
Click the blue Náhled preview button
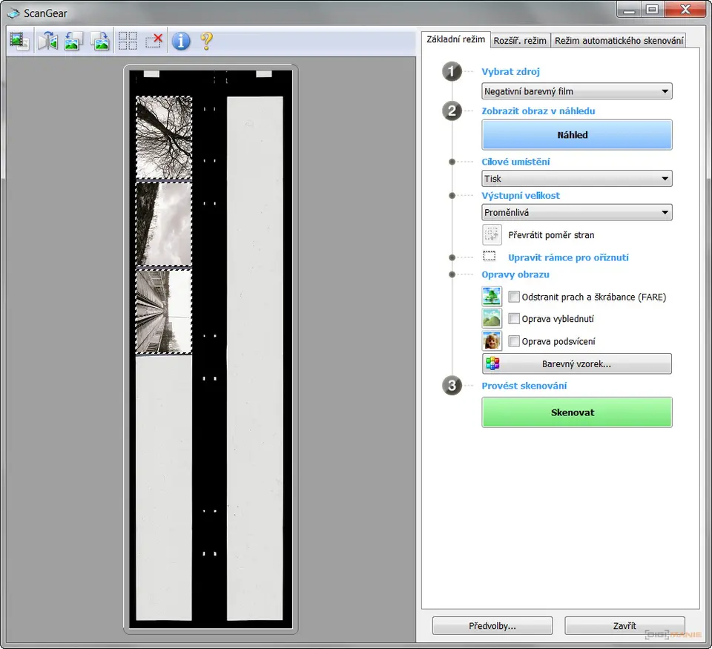[576, 135]
